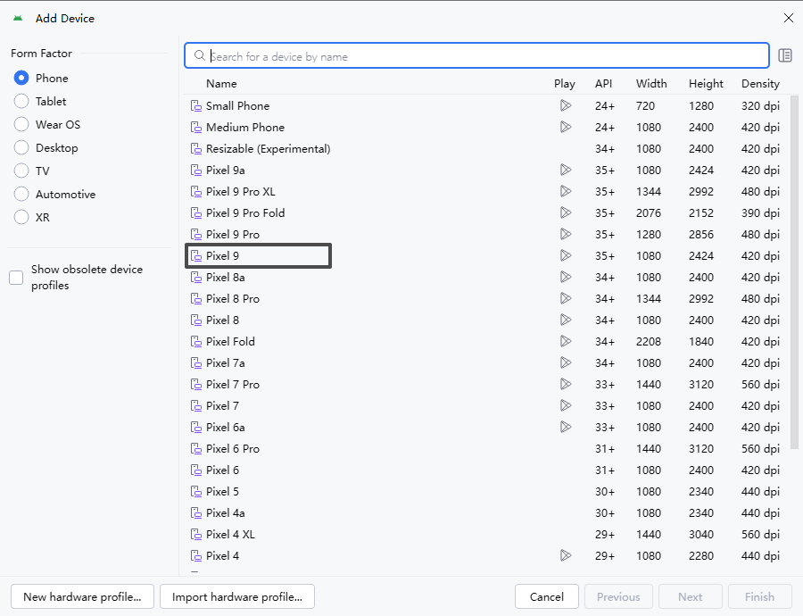Viewport: 803px width, 616px height.
Task: Click the New hardware profile button
Action: [x=82, y=596]
